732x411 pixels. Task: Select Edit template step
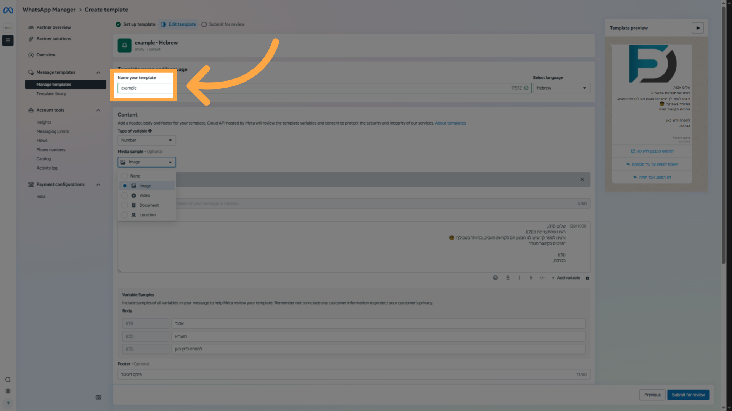coord(178,24)
